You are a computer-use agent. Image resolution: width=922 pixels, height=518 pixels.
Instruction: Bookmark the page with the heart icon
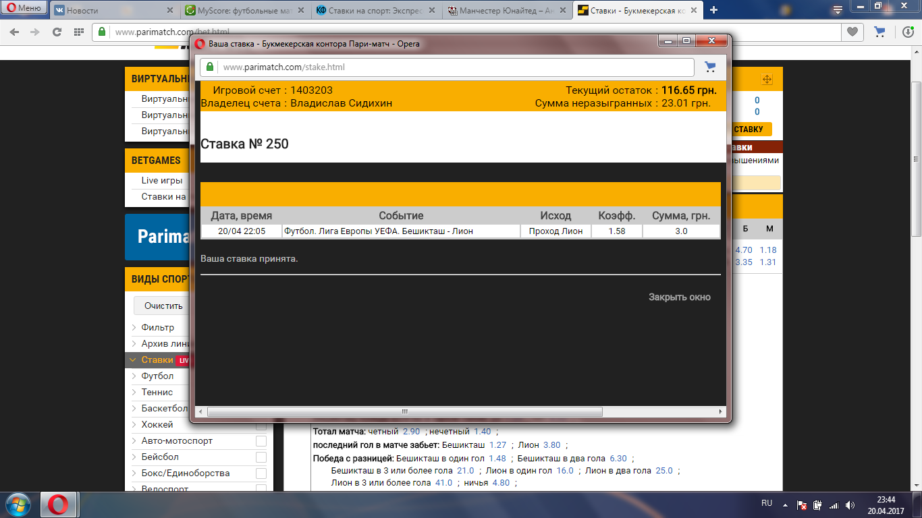[x=852, y=32]
